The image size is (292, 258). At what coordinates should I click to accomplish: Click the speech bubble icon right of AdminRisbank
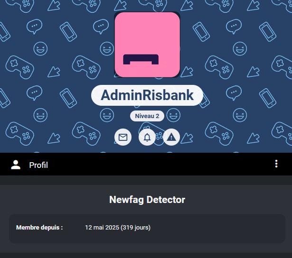pyautogui.click(x=234, y=92)
